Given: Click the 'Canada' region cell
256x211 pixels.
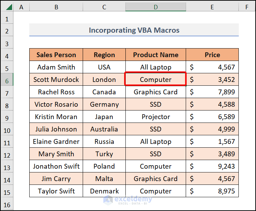Looking at the screenshot, I should click(x=104, y=92).
